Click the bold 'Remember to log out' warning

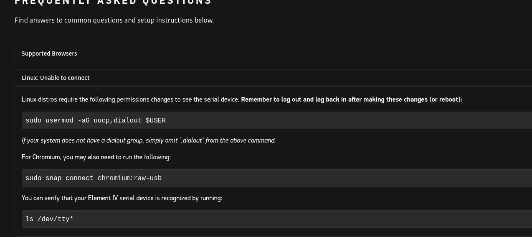(x=352, y=99)
